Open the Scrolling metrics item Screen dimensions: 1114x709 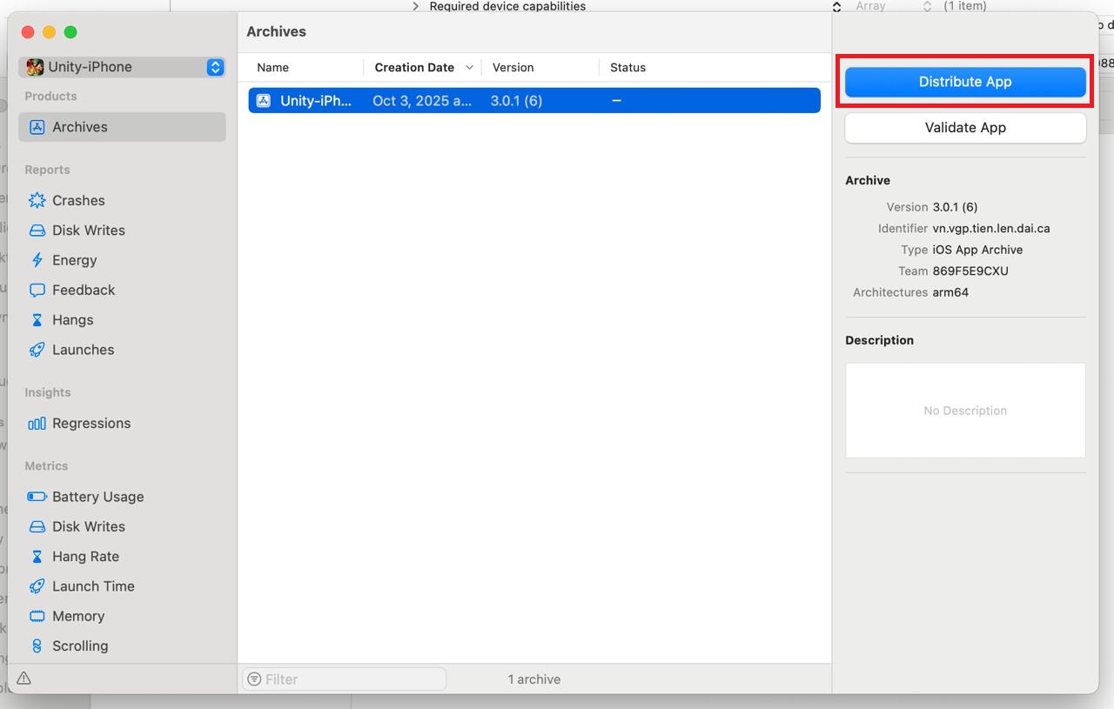pos(79,645)
